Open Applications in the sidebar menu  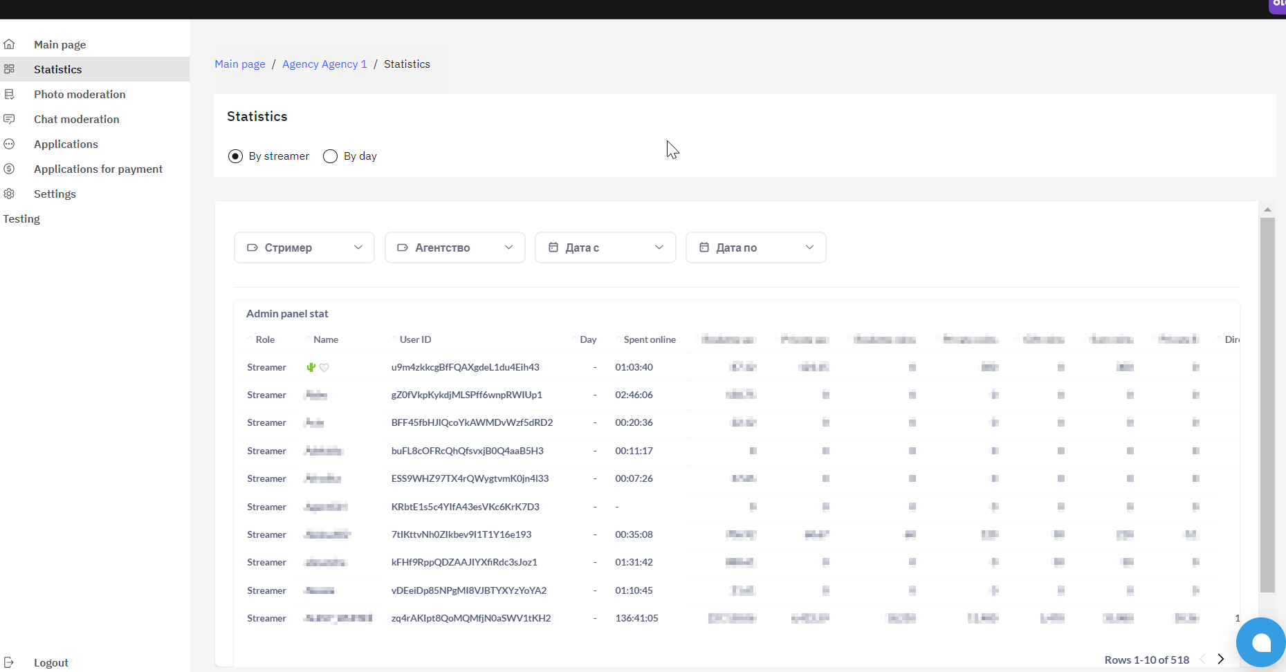[66, 144]
